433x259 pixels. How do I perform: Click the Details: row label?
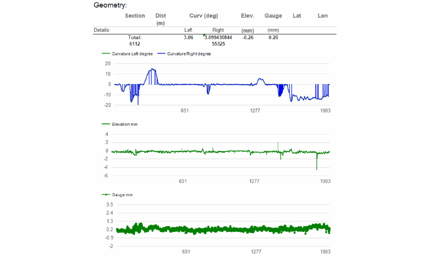click(x=101, y=30)
